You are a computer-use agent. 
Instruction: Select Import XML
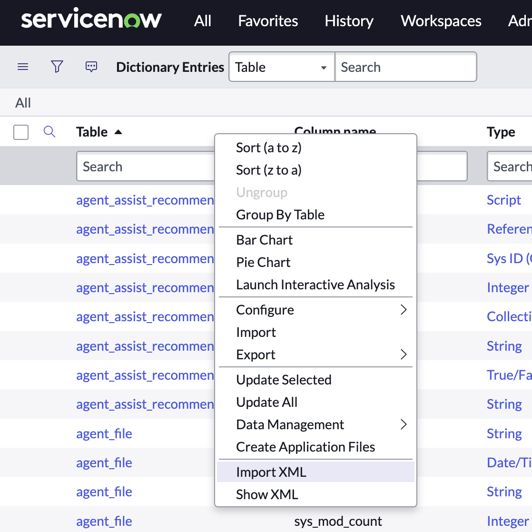coord(315,472)
